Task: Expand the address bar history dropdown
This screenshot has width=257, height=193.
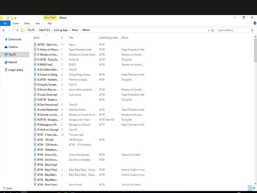Action: tap(209, 30)
